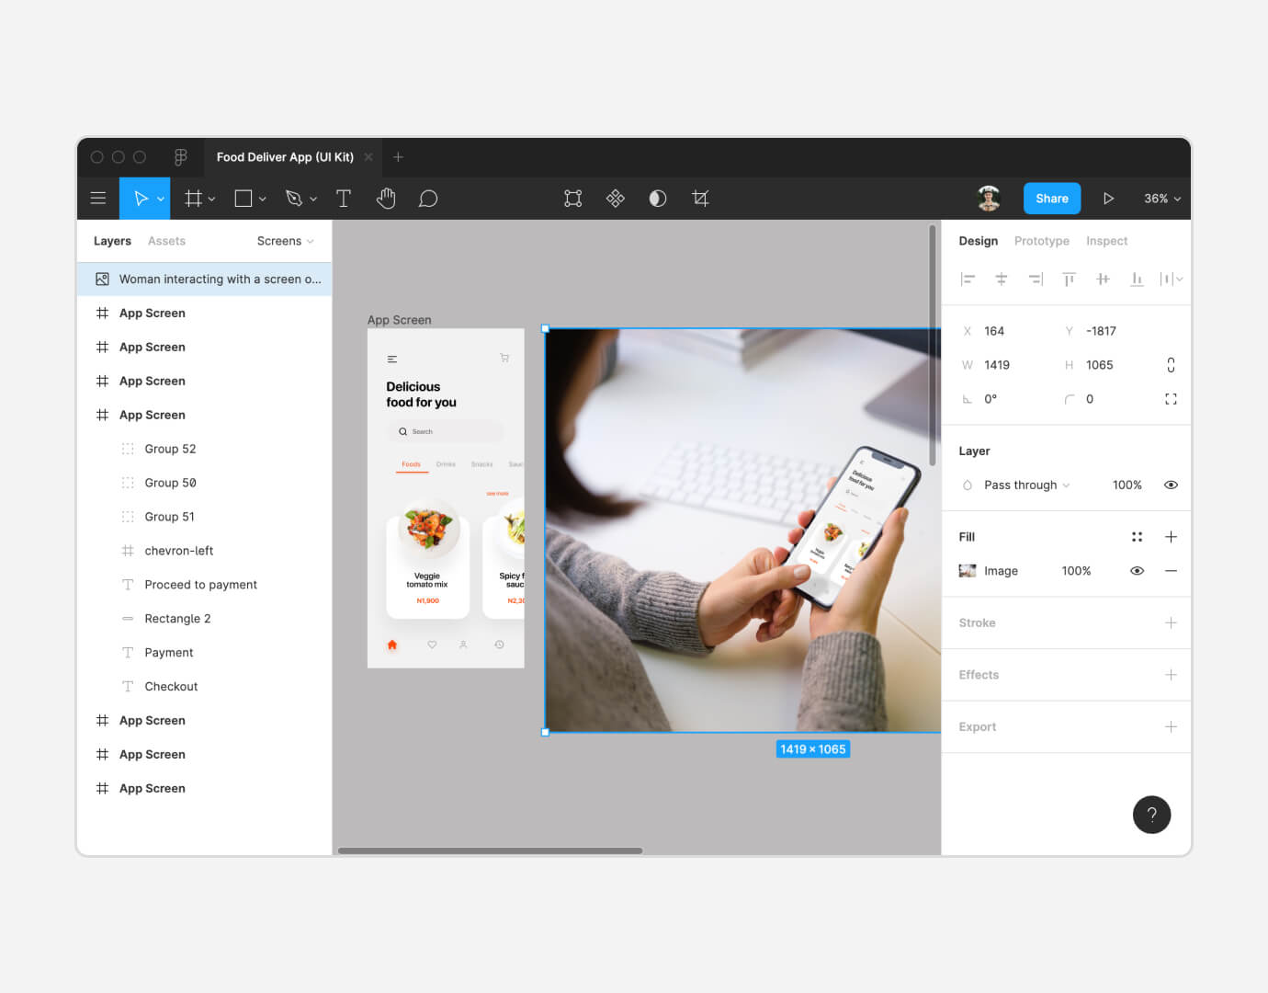Open the help menu with the question mark button

click(1151, 815)
